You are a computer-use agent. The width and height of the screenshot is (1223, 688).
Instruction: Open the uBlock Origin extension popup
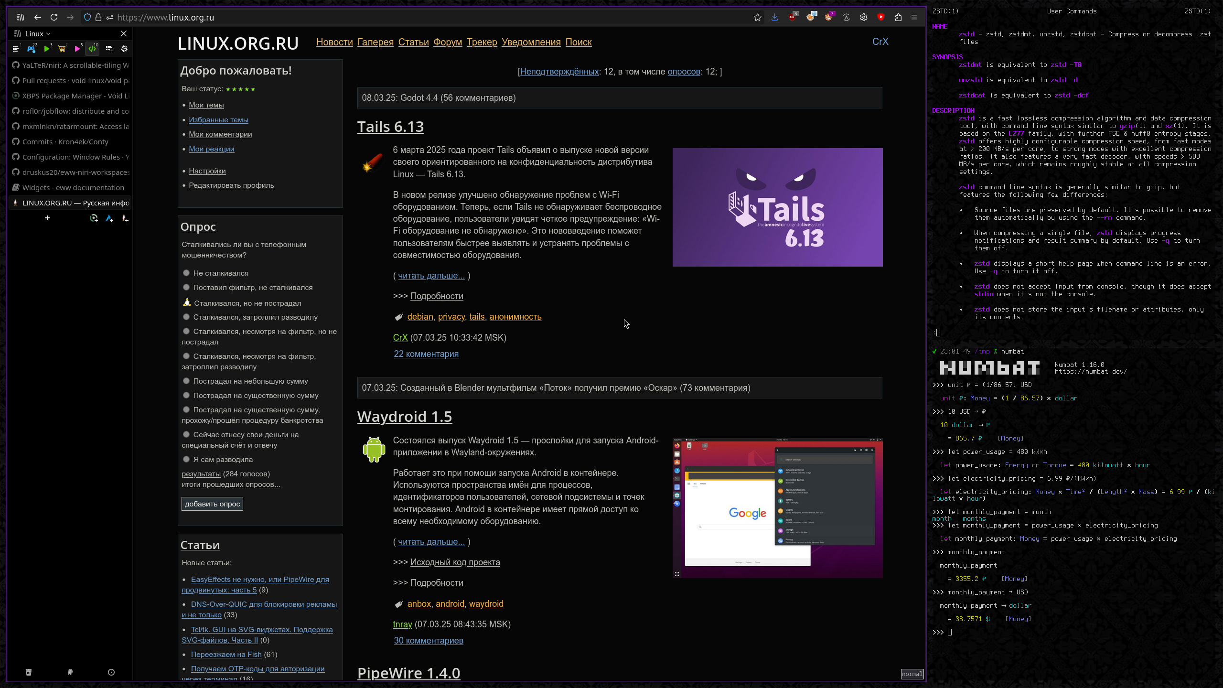pos(793,17)
